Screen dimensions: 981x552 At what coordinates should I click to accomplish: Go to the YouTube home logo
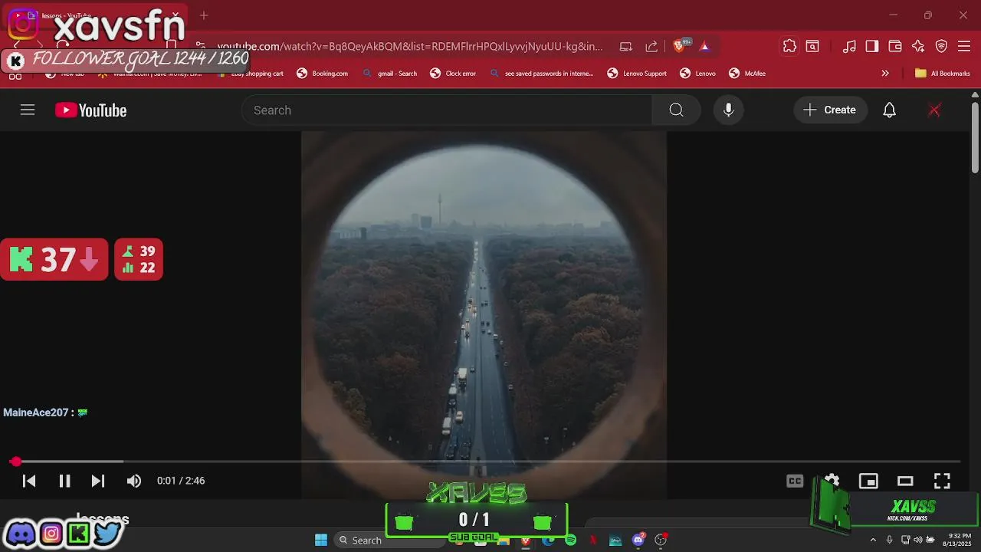coord(90,110)
